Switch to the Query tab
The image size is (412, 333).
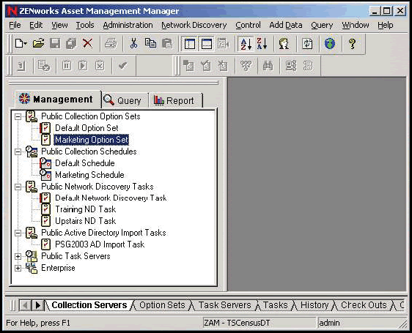(x=125, y=100)
